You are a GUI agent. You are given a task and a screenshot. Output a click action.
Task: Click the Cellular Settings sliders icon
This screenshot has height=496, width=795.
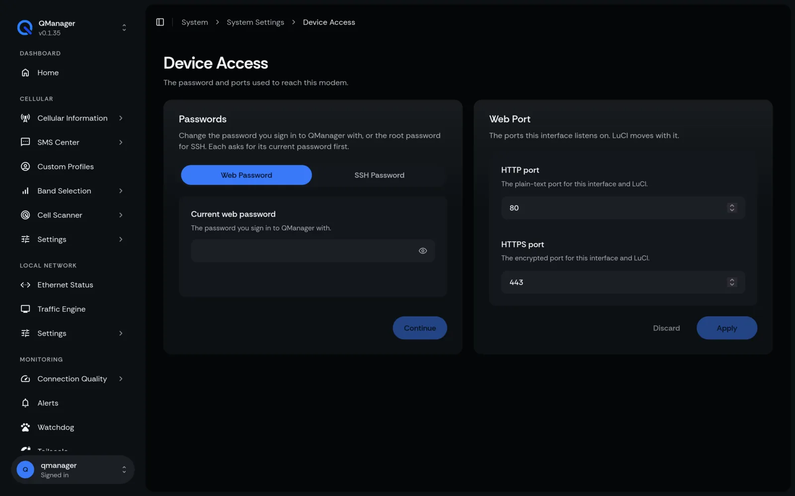click(25, 240)
